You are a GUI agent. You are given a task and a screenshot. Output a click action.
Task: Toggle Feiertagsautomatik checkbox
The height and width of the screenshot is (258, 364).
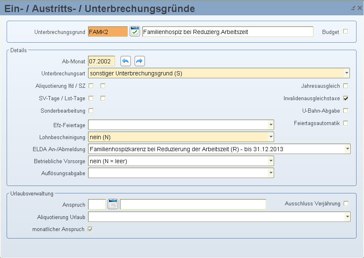pyautogui.click(x=346, y=123)
